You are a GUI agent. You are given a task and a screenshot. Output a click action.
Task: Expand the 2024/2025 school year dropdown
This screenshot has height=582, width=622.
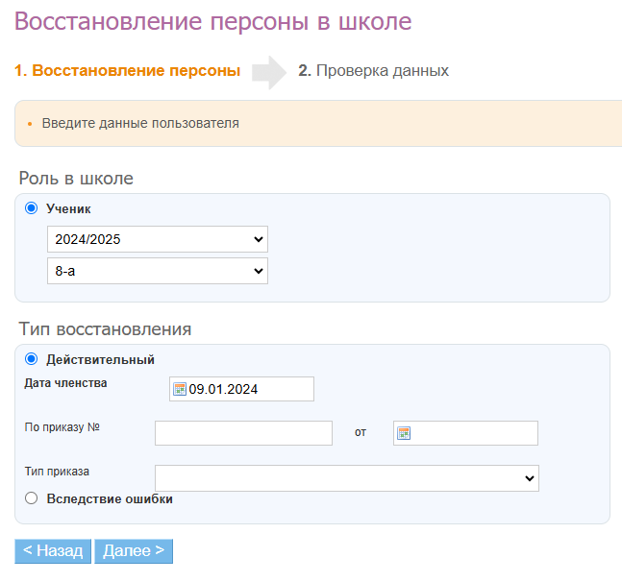(158, 239)
